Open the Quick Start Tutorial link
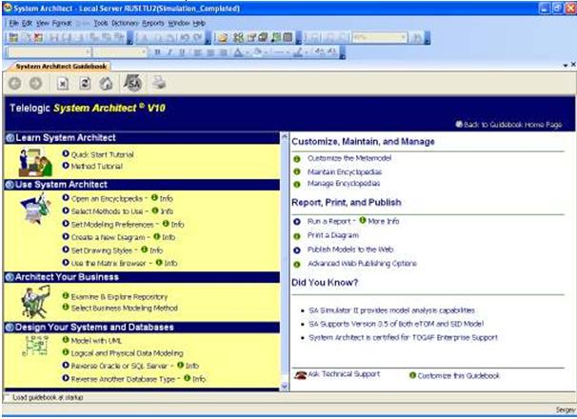 (x=102, y=154)
